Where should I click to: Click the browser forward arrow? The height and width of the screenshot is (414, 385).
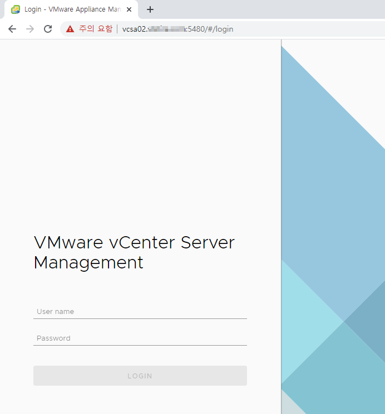[30, 29]
